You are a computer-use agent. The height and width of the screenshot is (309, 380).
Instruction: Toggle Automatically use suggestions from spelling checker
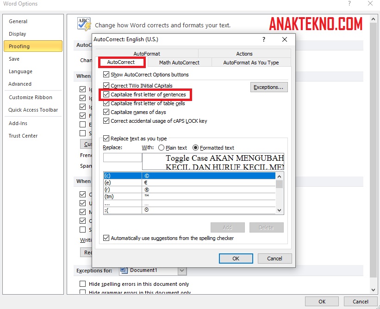click(x=106, y=238)
